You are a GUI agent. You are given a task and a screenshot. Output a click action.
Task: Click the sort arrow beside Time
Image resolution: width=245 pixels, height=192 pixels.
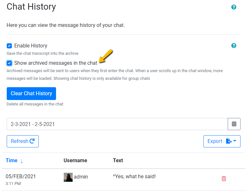coord(21,161)
